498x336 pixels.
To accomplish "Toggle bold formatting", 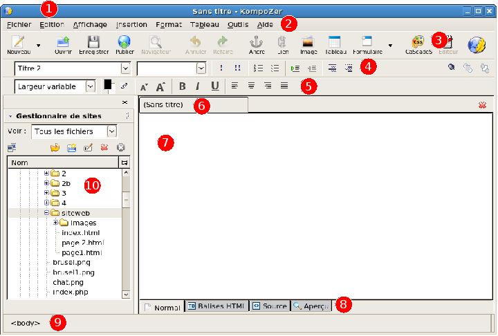I will 183,86.
